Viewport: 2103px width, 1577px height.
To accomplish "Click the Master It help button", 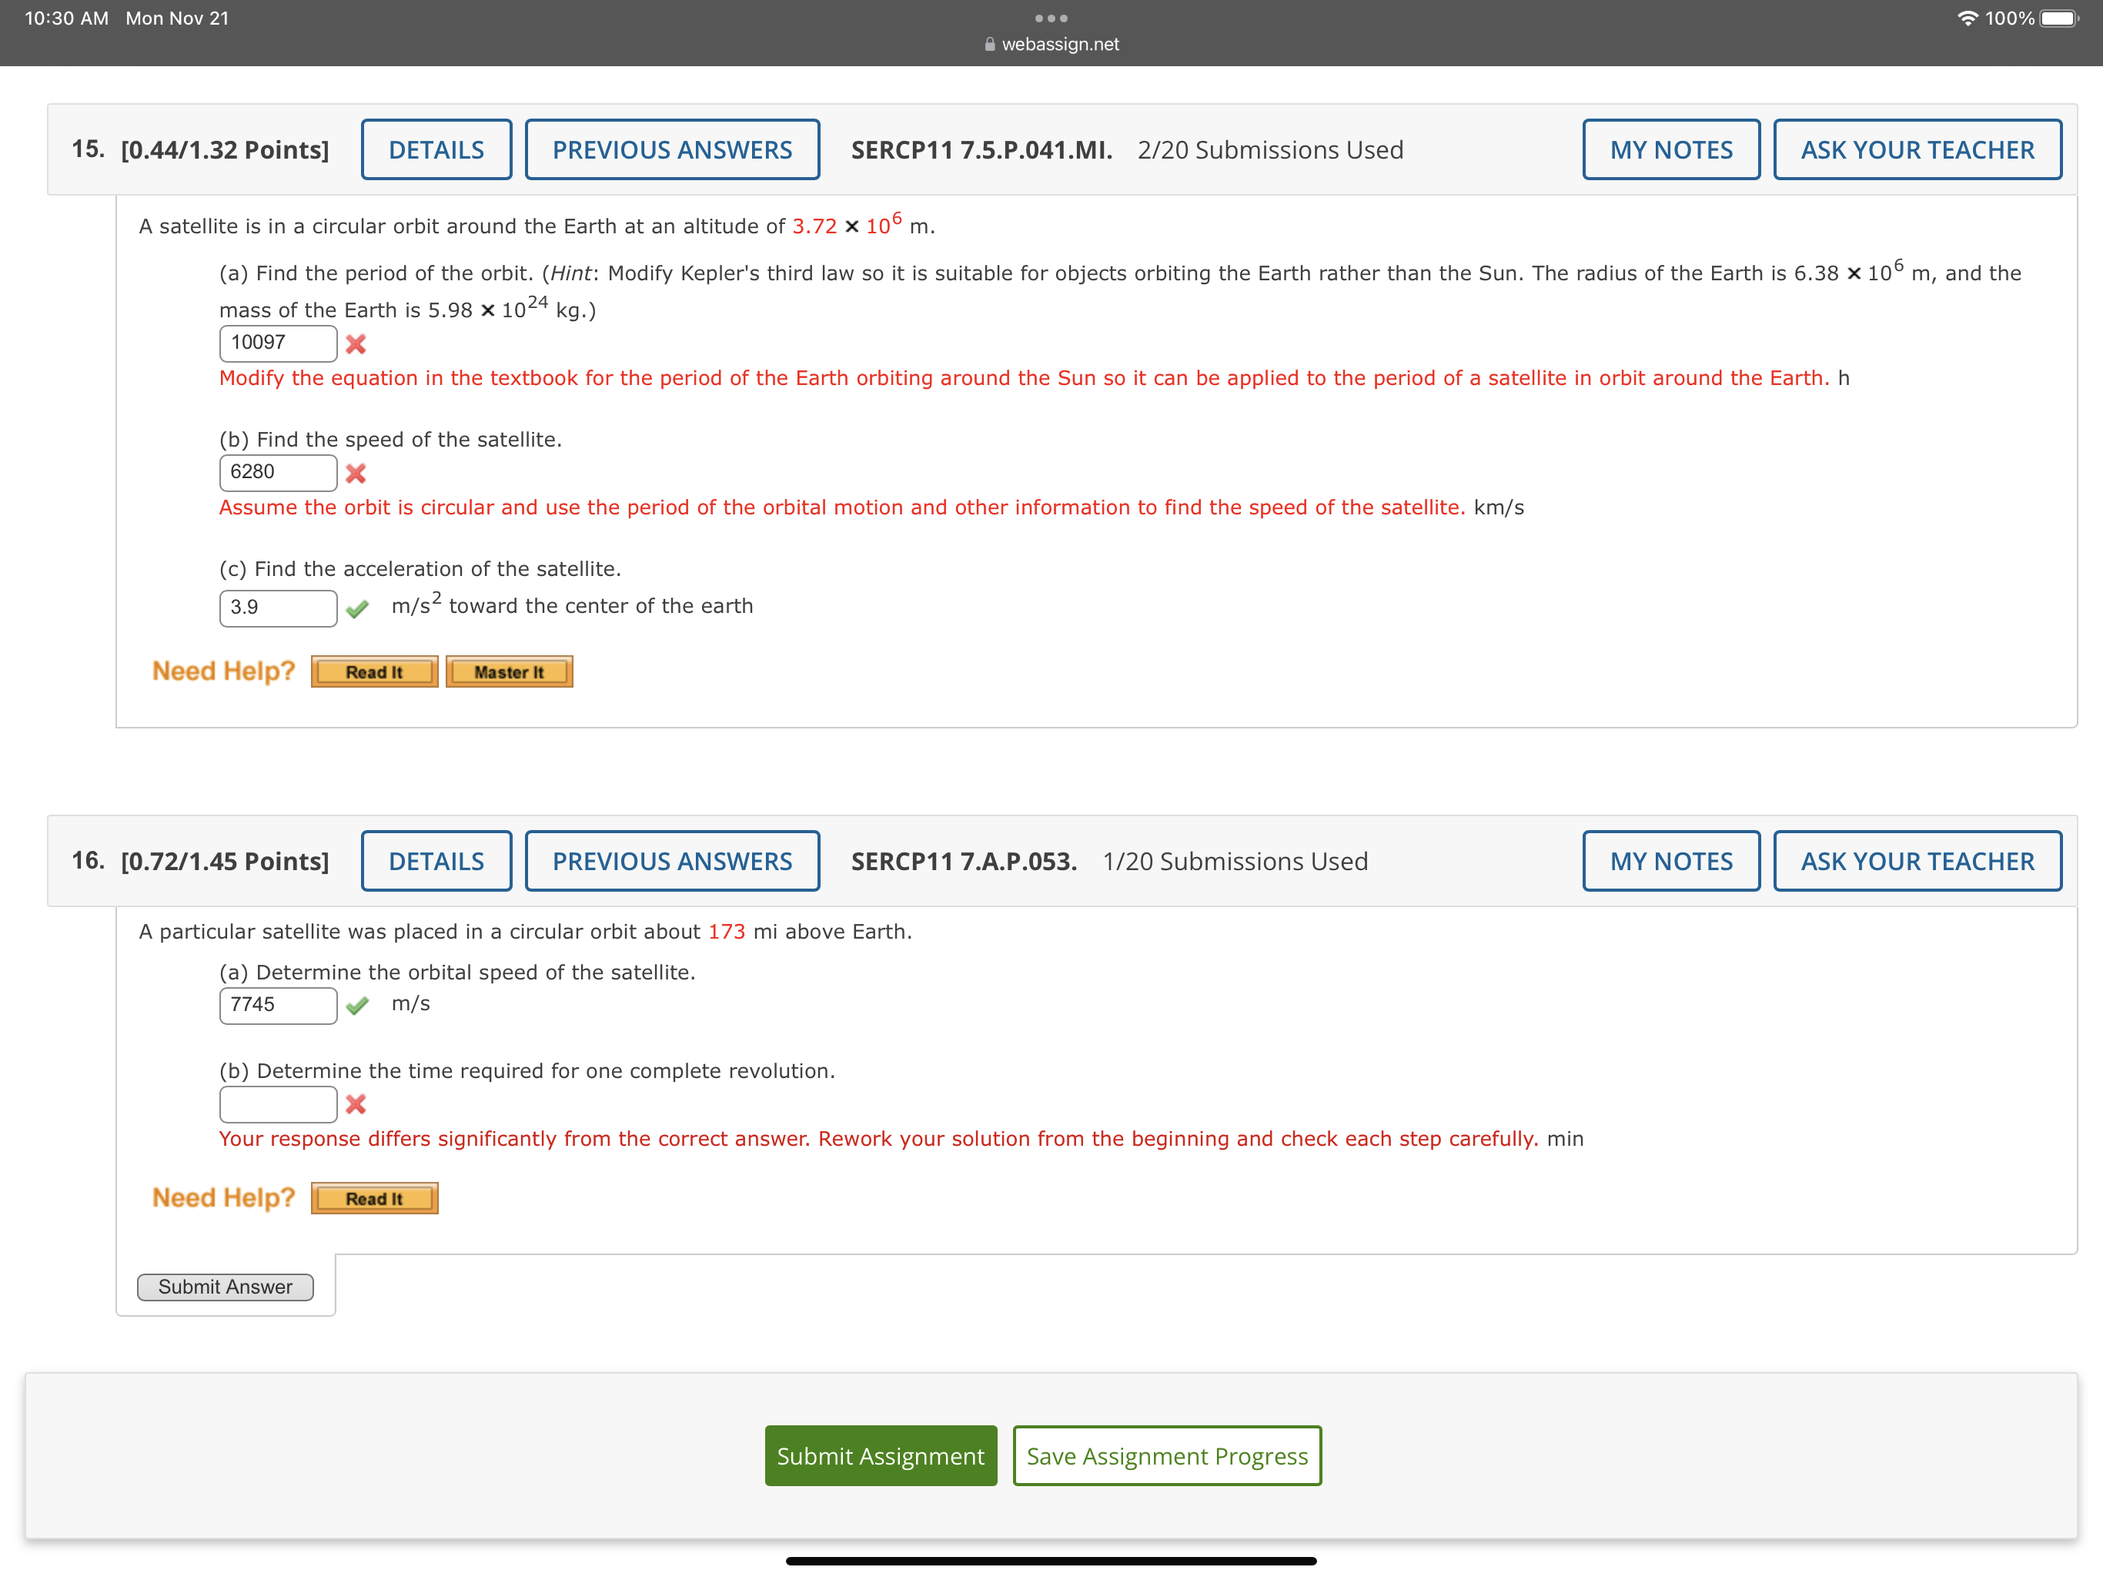I will pos(509,672).
